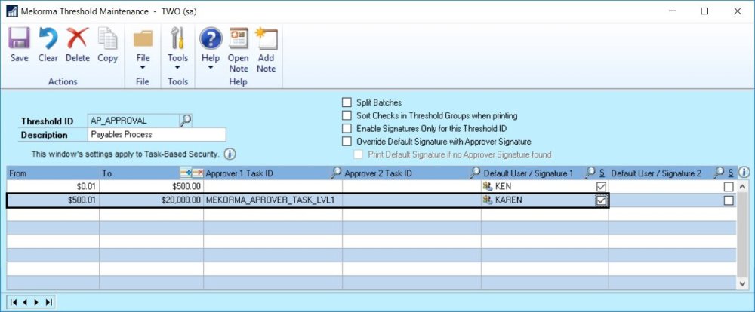Image resolution: width=755 pixels, height=312 pixels.
Task: Click the Help question mark icon
Action: 211,38
